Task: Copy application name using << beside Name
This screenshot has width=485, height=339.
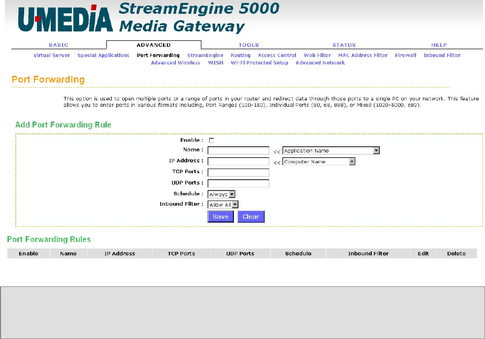Action: pyautogui.click(x=277, y=152)
